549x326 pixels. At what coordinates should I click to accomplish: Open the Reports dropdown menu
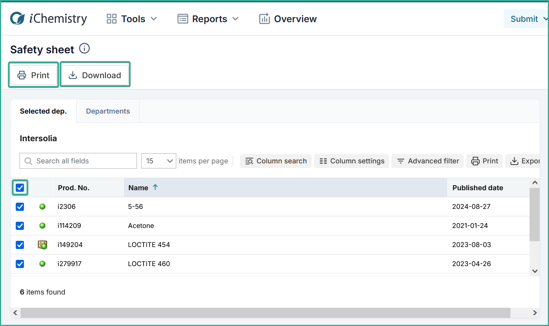pyautogui.click(x=208, y=19)
